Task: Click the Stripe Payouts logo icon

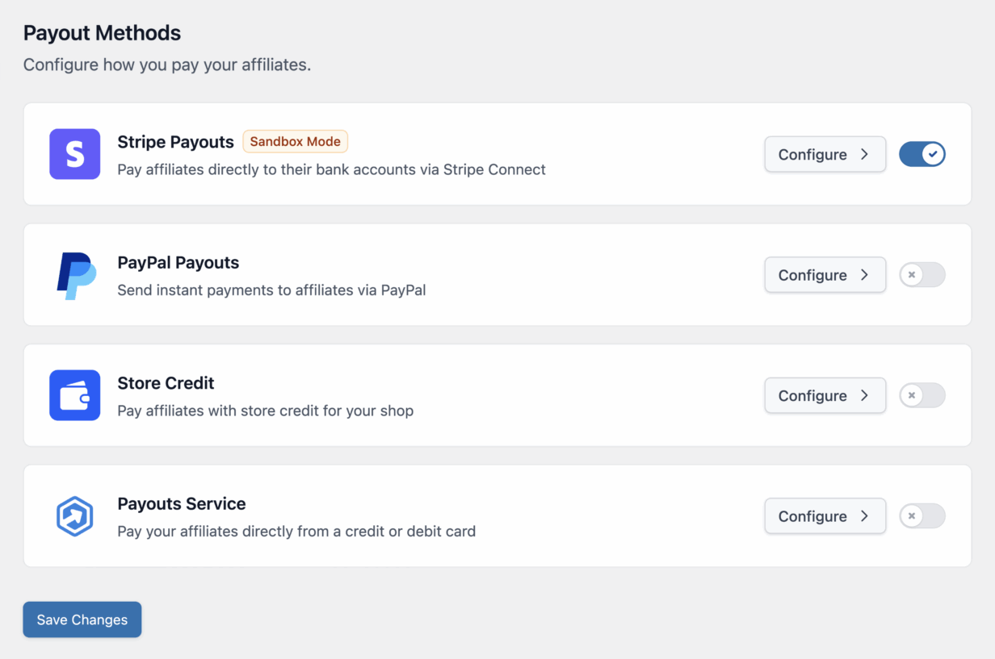Action: pos(74,154)
